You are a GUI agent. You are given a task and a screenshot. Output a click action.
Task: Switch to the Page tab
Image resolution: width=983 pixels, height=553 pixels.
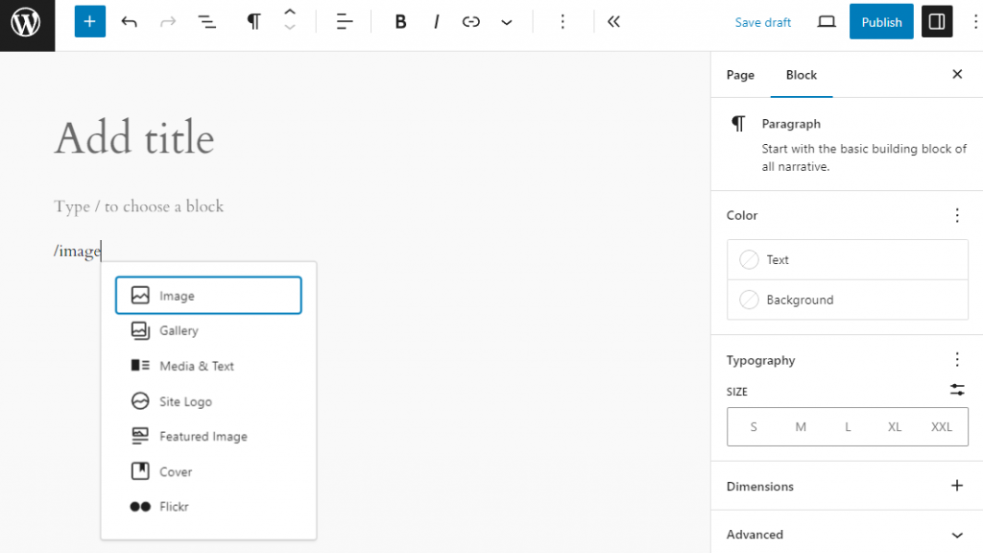(740, 74)
